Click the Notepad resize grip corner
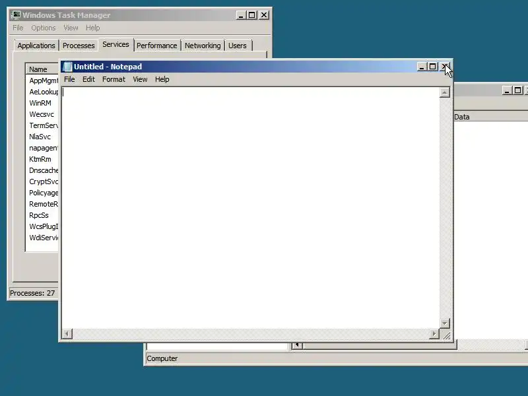This screenshot has height=396, width=528. tap(446, 335)
